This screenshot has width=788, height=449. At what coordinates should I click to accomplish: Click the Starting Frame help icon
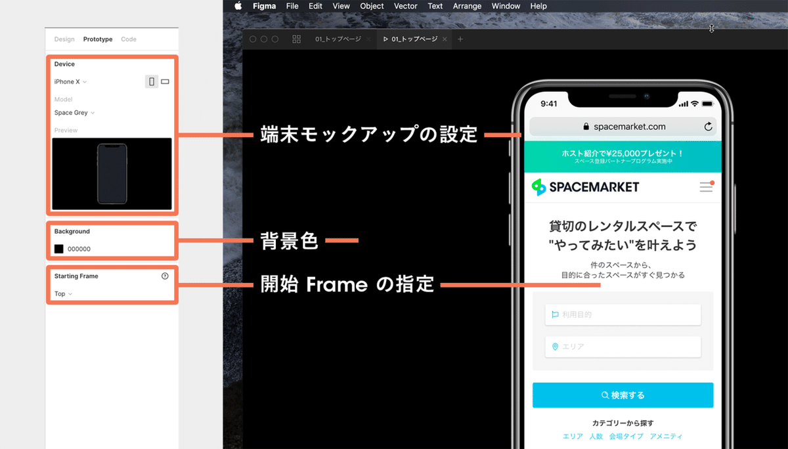[165, 276]
